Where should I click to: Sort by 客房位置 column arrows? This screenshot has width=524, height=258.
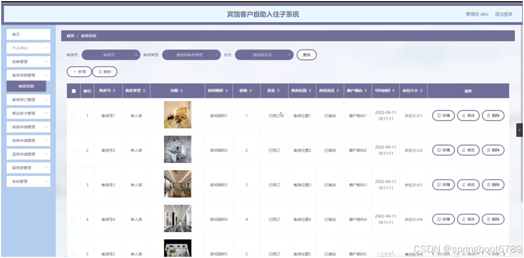[310, 90]
